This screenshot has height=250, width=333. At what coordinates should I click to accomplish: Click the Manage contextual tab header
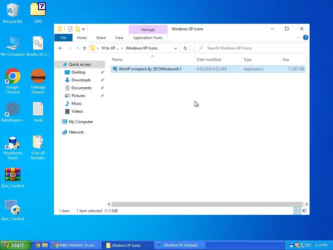click(148, 30)
